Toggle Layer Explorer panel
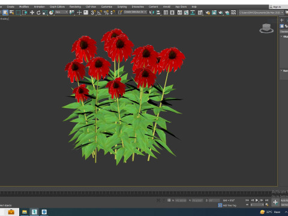The width and height of the screenshot is (288, 216). point(172,13)
